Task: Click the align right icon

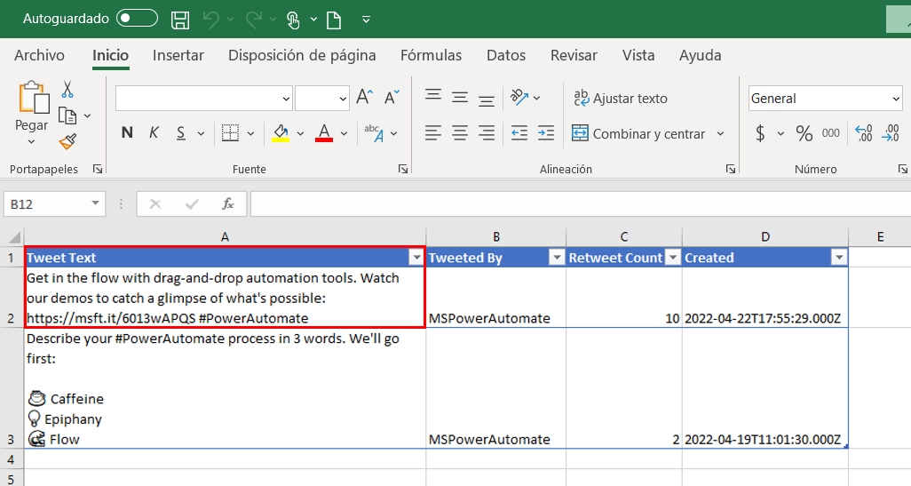Action: pos(487,133)
